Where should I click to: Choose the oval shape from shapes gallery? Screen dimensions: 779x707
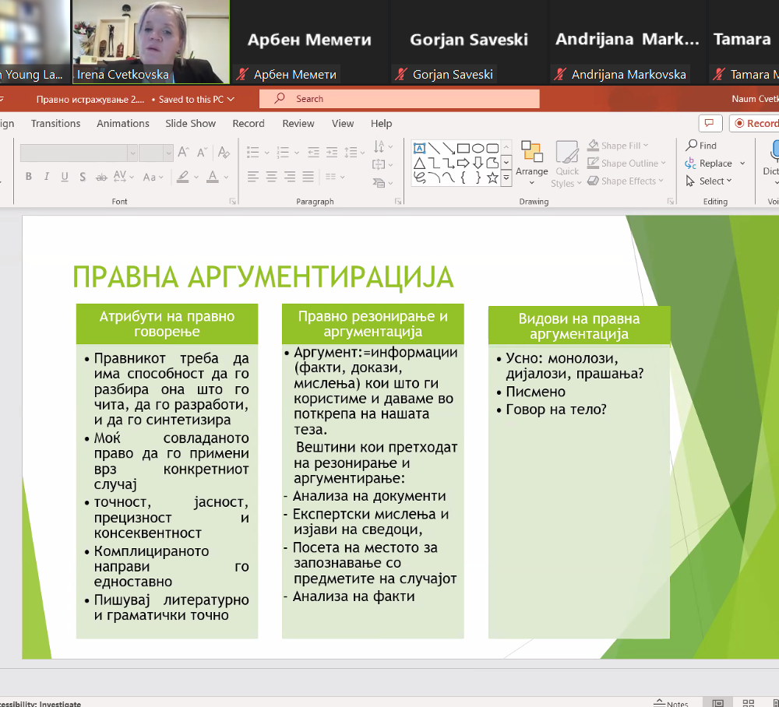tap(478, 148)
